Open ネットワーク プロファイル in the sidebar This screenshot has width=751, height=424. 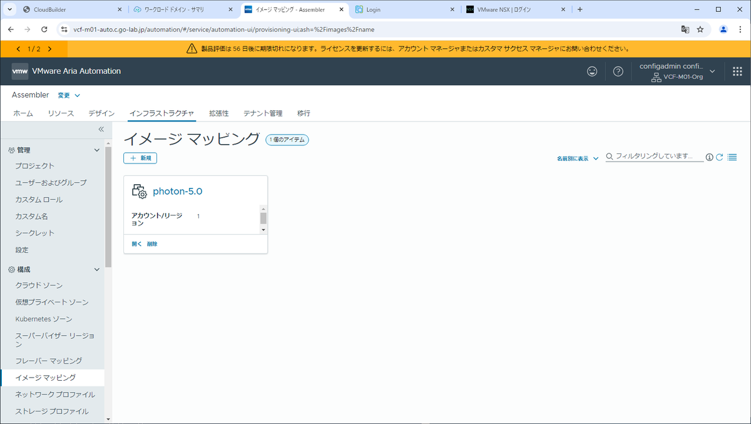coord(55,395)
